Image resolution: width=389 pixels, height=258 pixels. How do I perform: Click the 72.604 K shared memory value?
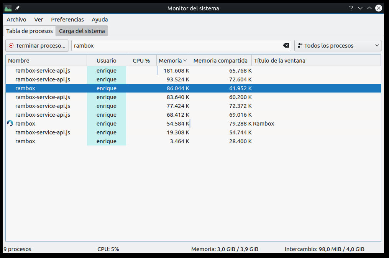coord(240,79)
